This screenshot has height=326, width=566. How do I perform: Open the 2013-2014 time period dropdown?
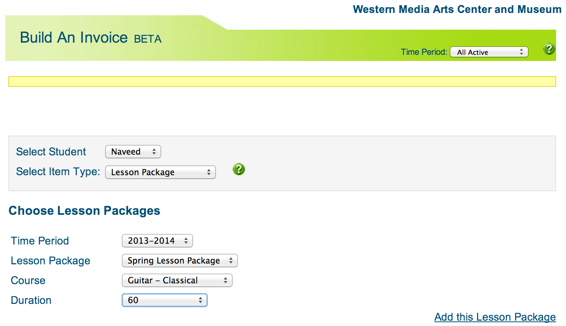click(x=157, y=241)
